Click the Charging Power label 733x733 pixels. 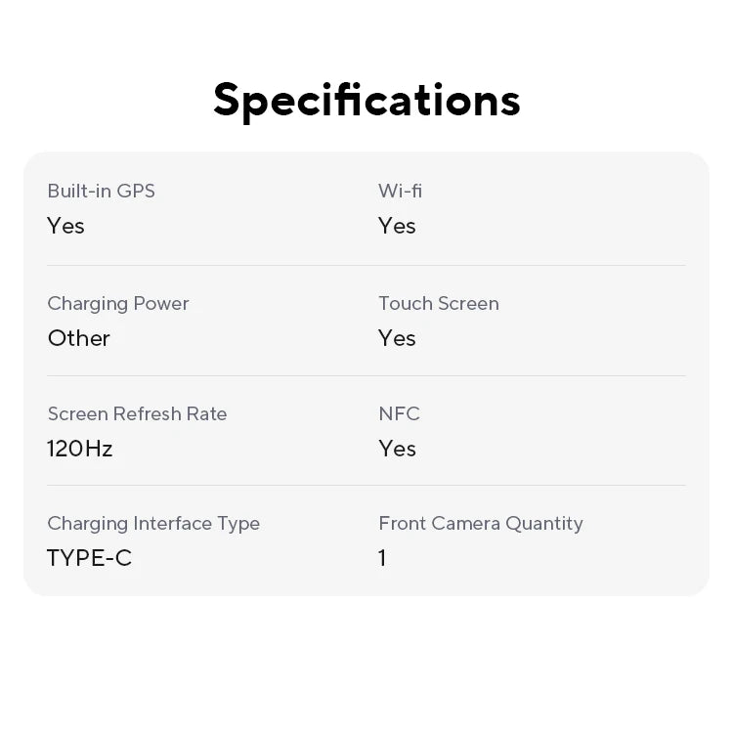[x=117, y=303]
